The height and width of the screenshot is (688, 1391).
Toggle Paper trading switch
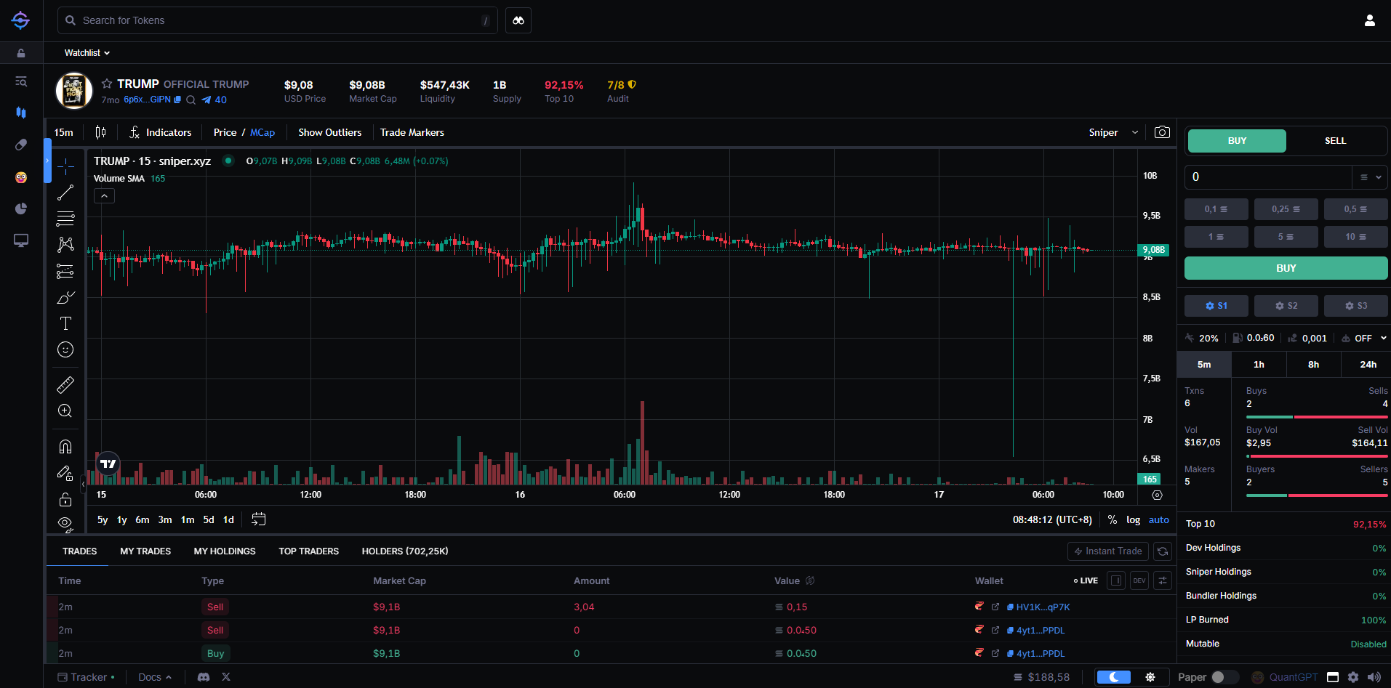pyautogui.click(x=1224, y=677)
